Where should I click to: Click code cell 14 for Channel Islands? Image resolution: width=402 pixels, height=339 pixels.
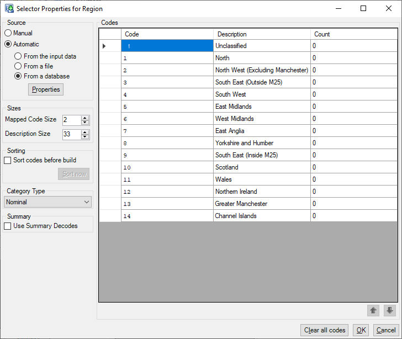[x=167, y=216]
